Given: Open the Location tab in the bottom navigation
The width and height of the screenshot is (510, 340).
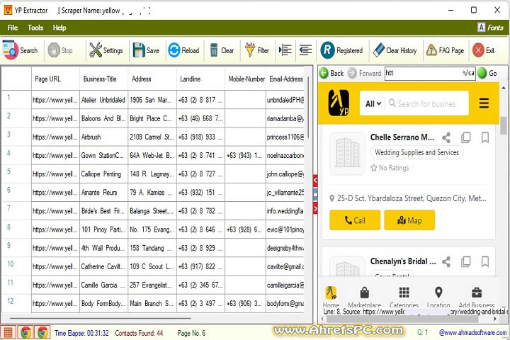Looking at the screenshot, I should pos(438,297).
